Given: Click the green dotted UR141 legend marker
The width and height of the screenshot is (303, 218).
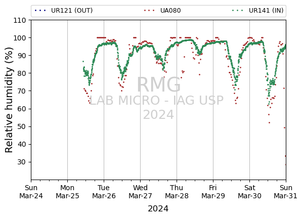Looking at the screenshot, I should pos(238,11).
